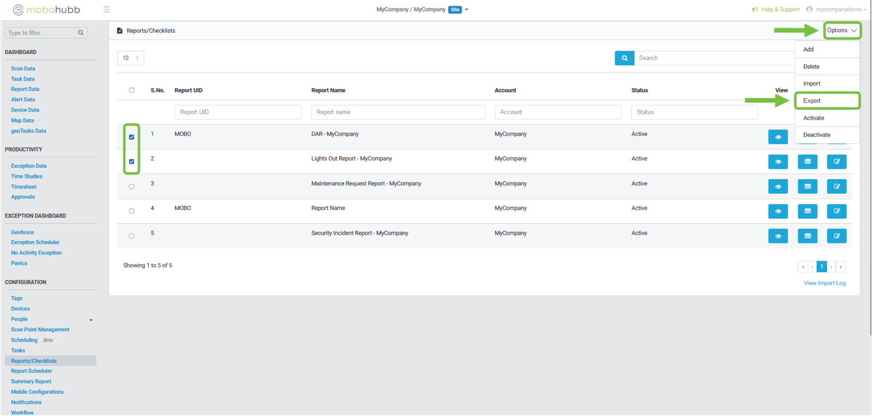This screenshot has width=872, height=416.
Task: Open the MyCompany site selector dropdown
Action: [x=467, y=10]
